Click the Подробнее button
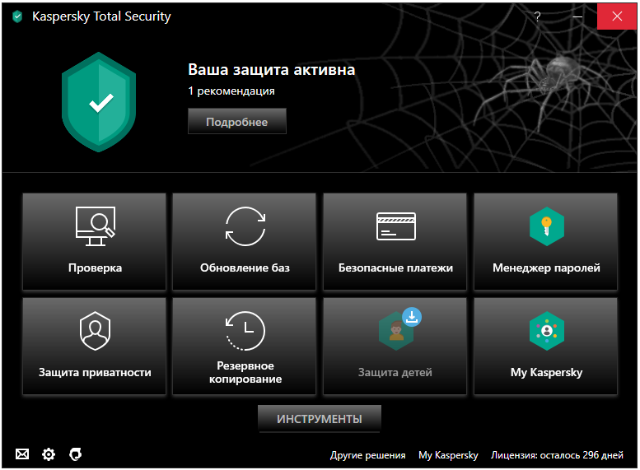The width and height of the screenshot is (640, 470). point(236,121)
